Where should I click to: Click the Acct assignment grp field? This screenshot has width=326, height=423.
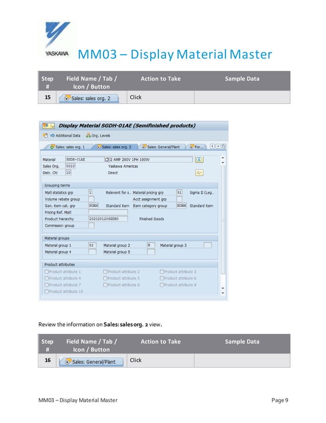(179, 199)
